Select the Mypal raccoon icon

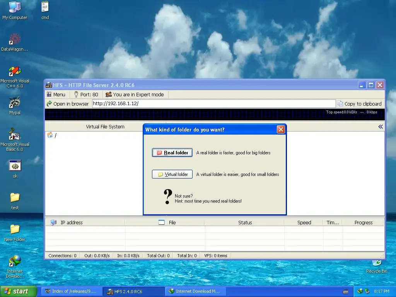[15, 106]
